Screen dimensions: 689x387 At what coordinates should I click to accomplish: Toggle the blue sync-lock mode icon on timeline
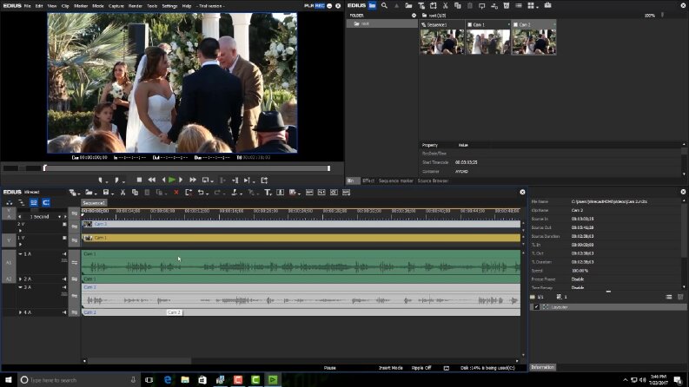pyautogui.click(x=34, y=202)
